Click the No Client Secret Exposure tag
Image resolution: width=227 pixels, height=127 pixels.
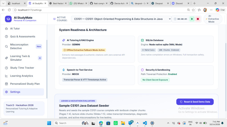[x=155, y=80]
